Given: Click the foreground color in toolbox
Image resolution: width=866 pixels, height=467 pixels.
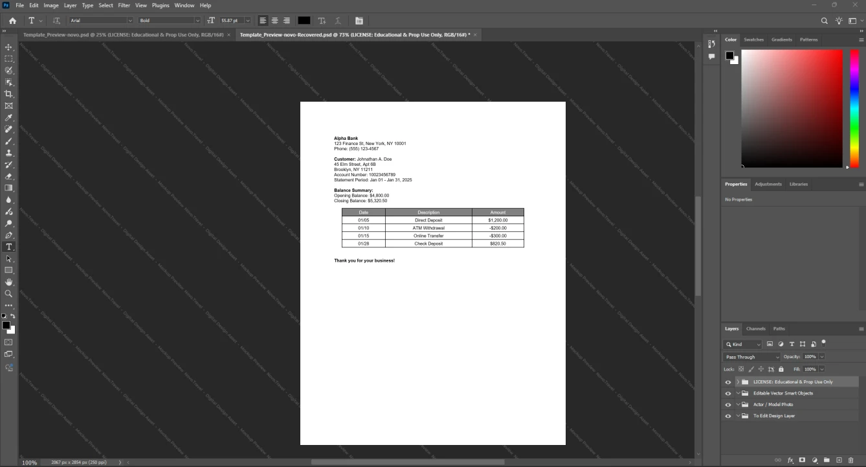Looking at the screenshot, I should click(6, 325).
